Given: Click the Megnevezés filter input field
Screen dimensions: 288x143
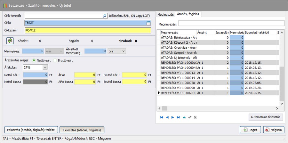Looking at the screenshot, I should pos(231,23).
